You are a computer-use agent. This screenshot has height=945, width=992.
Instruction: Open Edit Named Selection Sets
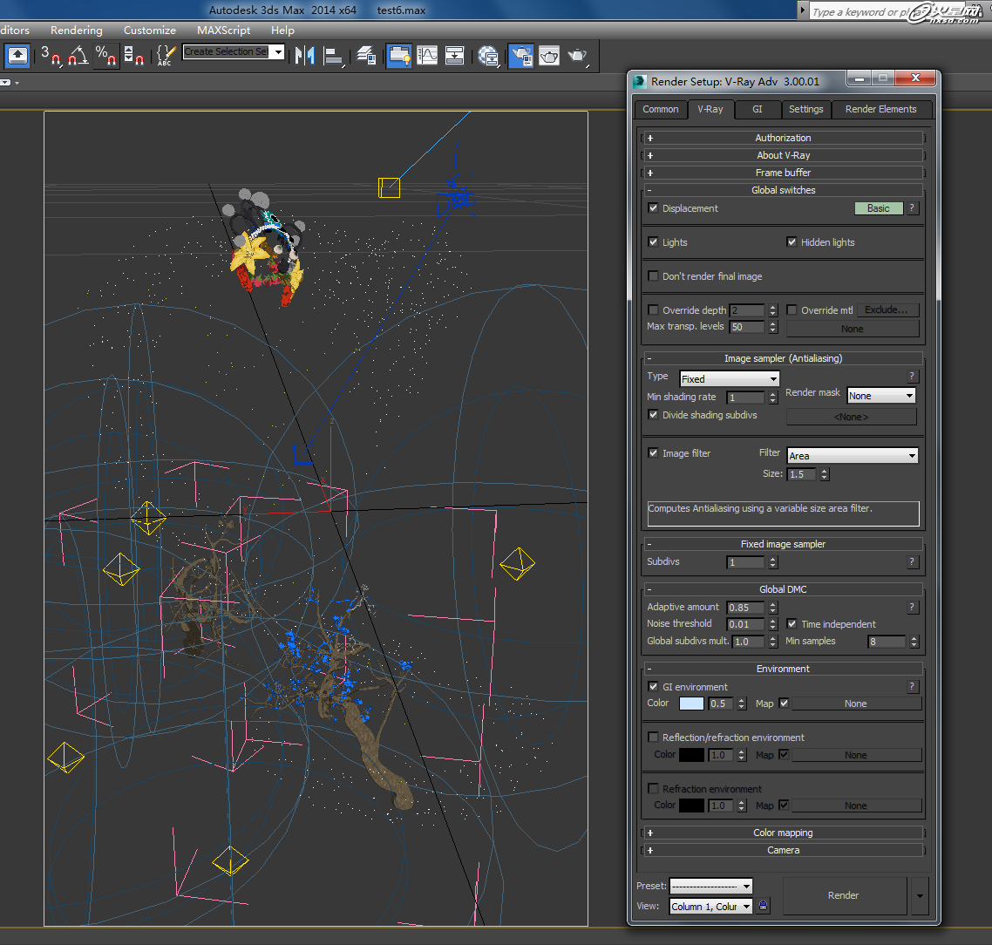166,56
